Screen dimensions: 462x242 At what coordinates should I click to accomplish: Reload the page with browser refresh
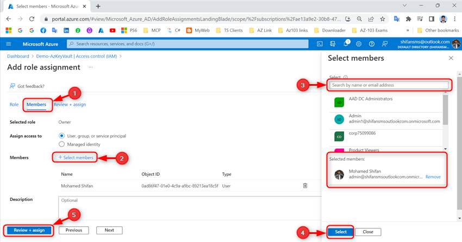(32, 19)
